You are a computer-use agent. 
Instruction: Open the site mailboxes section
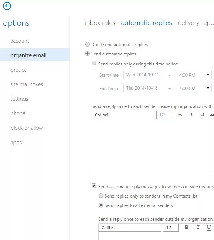coord(27,84)
